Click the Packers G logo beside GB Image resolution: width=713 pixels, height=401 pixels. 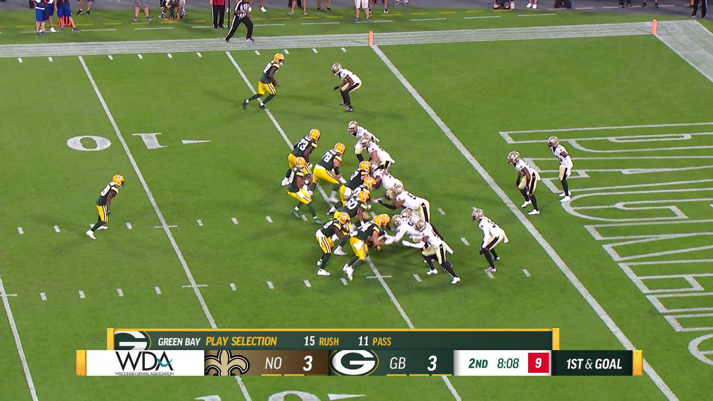[354, 363]
